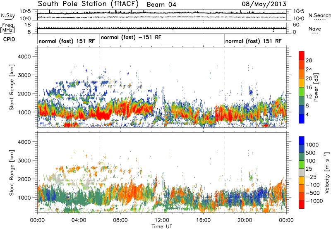331x229 pixels.
Task: Click the 'N.Search' legend label
Action: point(319,15)
